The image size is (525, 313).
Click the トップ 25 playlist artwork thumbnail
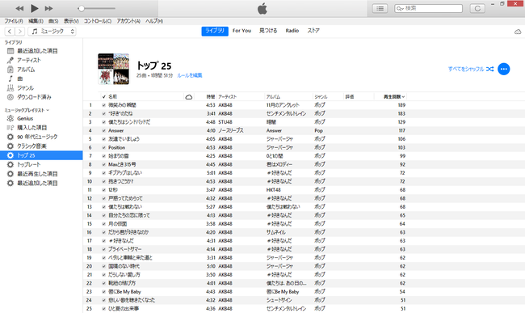click(114, 69)
